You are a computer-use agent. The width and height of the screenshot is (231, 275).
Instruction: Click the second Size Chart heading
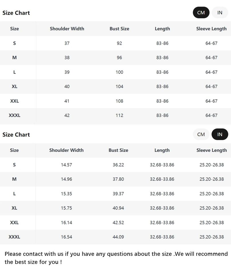[x=16, y=135]
